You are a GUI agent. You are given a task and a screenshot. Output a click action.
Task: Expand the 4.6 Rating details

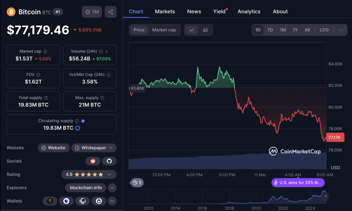(109, 174)
